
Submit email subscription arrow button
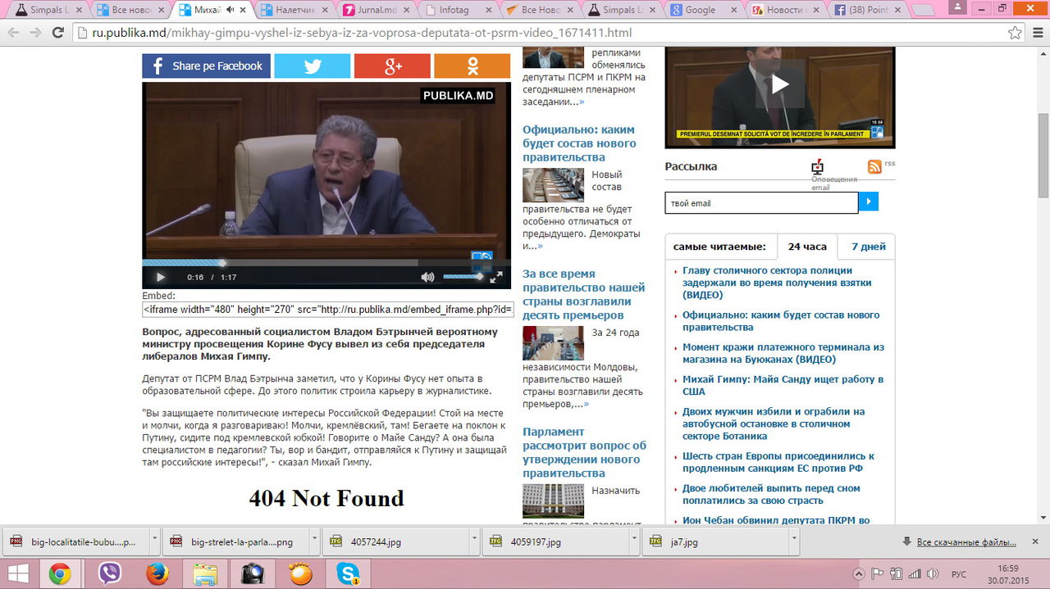point(868,202)
